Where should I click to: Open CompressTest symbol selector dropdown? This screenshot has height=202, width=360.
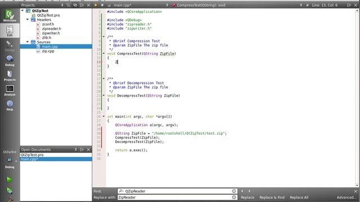pyautogui.click(x=301, y=5)
